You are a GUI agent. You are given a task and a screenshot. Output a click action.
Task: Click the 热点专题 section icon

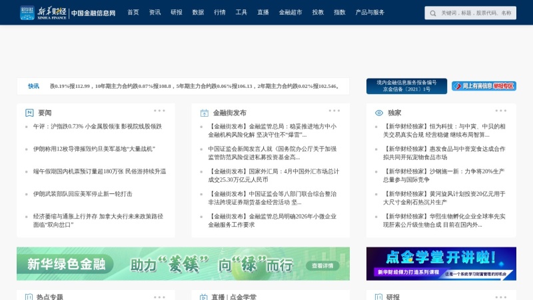tap(29, 297)
